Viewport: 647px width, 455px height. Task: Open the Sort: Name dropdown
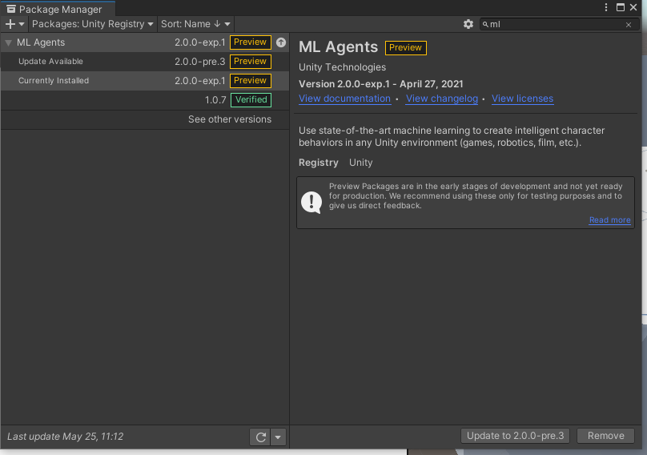tap(195, 24)
